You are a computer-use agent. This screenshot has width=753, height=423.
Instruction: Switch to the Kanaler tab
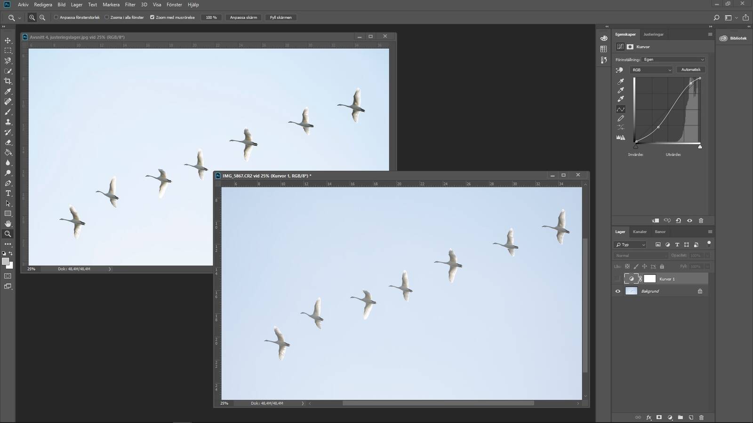(x=639, y=232)
